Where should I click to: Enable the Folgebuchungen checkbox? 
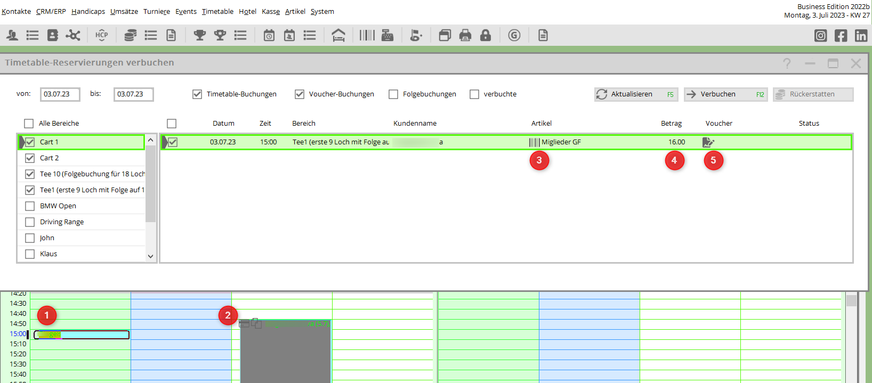click(393, 94)
